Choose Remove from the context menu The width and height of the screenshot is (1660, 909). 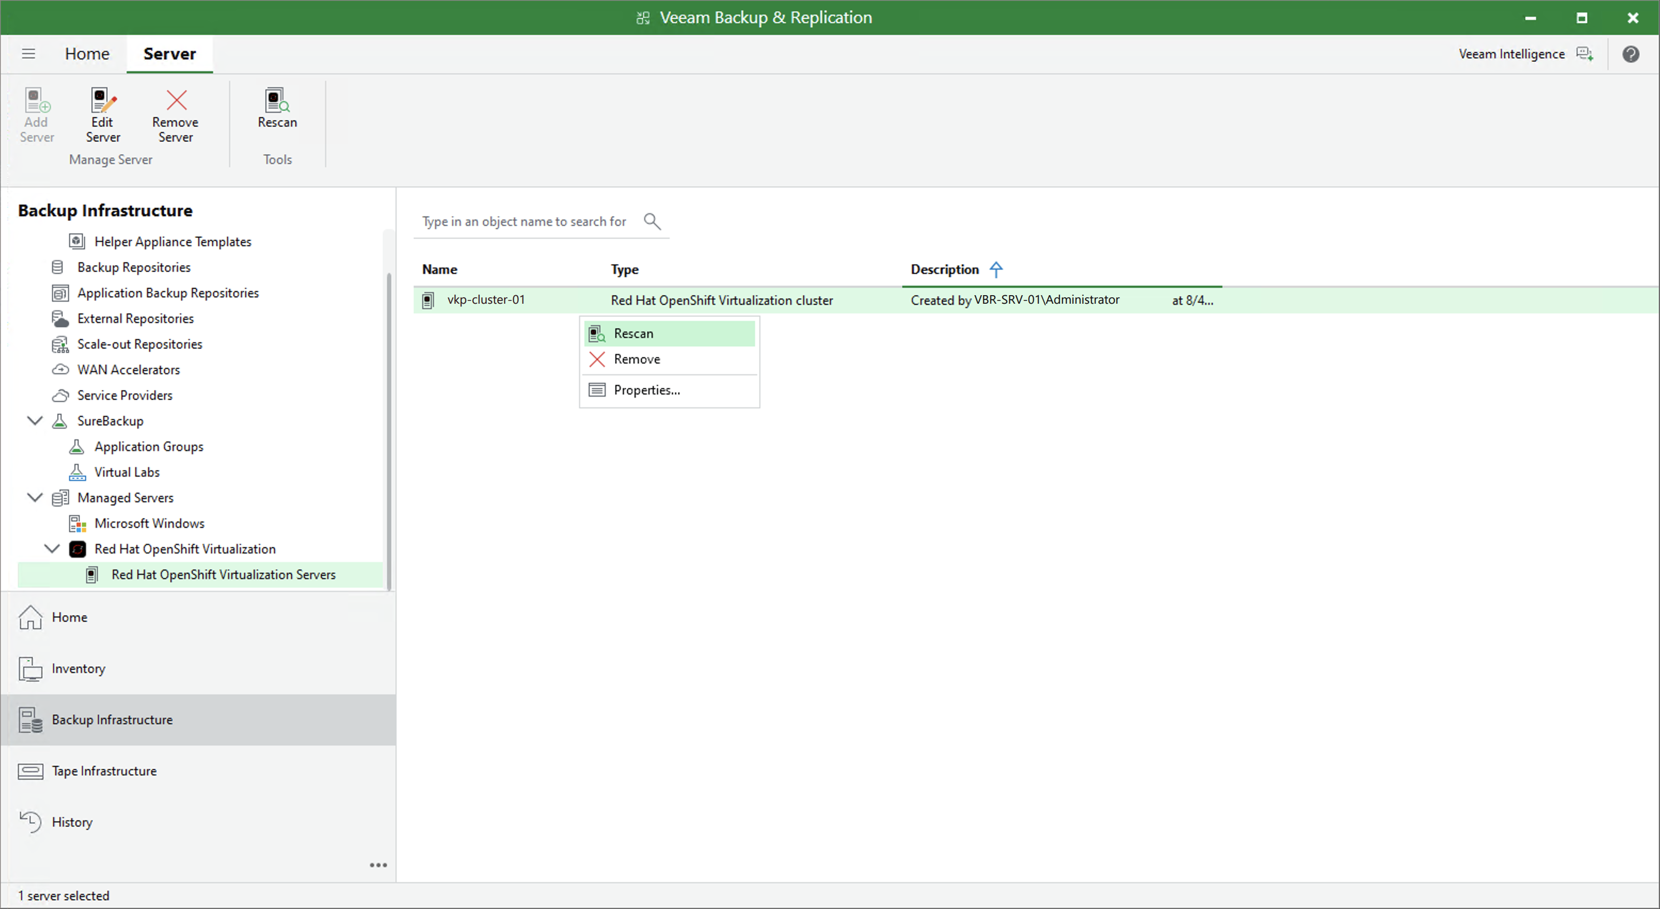[x=669, y=360]
